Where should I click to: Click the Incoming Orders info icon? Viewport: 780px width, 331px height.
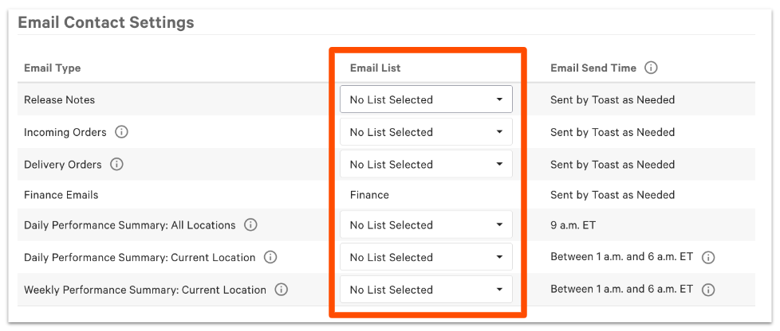tap(122, 132)
